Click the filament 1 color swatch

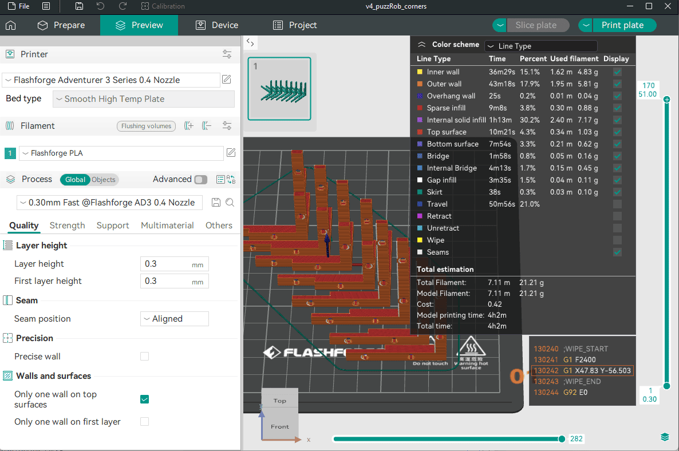(x=10, y=153)
